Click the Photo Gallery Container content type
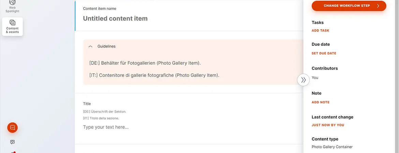399x153 pixels. (x=332, y=147)
